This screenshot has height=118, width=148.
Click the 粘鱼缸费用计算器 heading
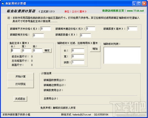[21, 11]
